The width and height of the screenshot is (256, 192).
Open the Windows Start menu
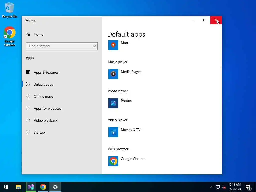(x=6, y=187)
